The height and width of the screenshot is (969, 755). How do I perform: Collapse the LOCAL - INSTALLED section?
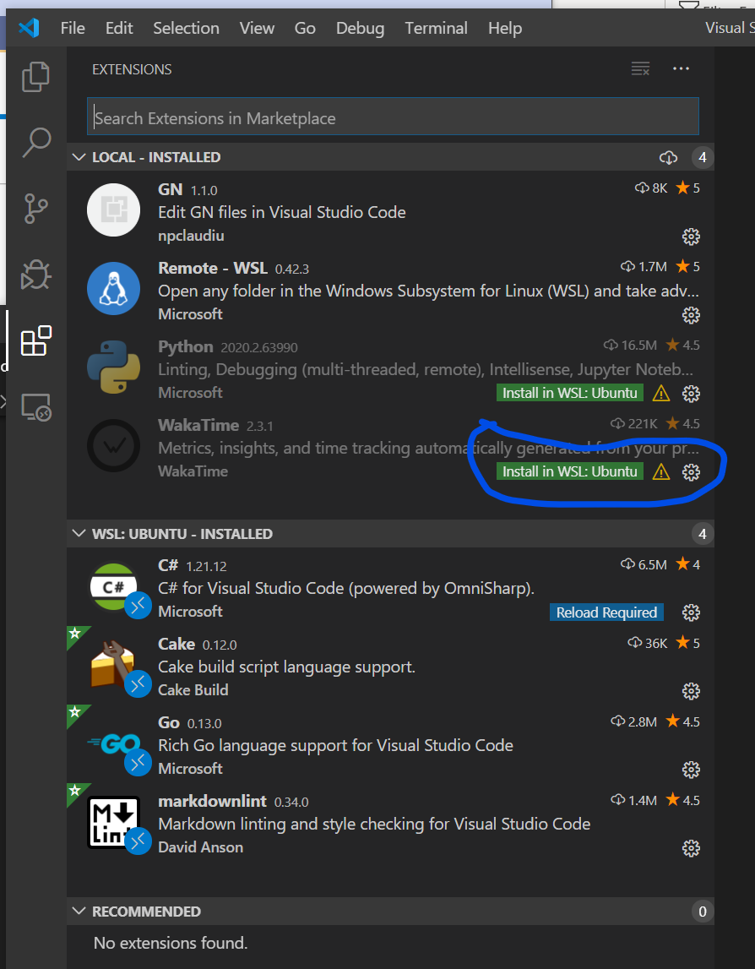pyautogui.click(x=79, y=157)
